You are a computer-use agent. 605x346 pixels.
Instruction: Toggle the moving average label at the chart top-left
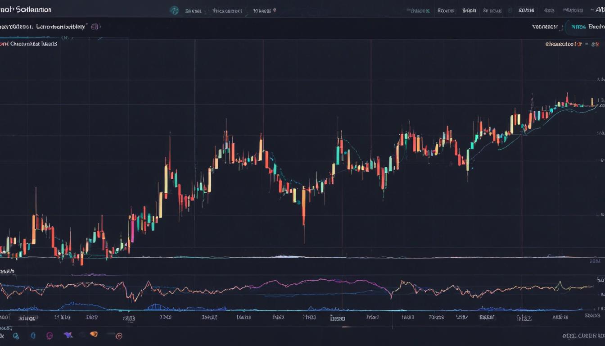[x=27, y=44]
